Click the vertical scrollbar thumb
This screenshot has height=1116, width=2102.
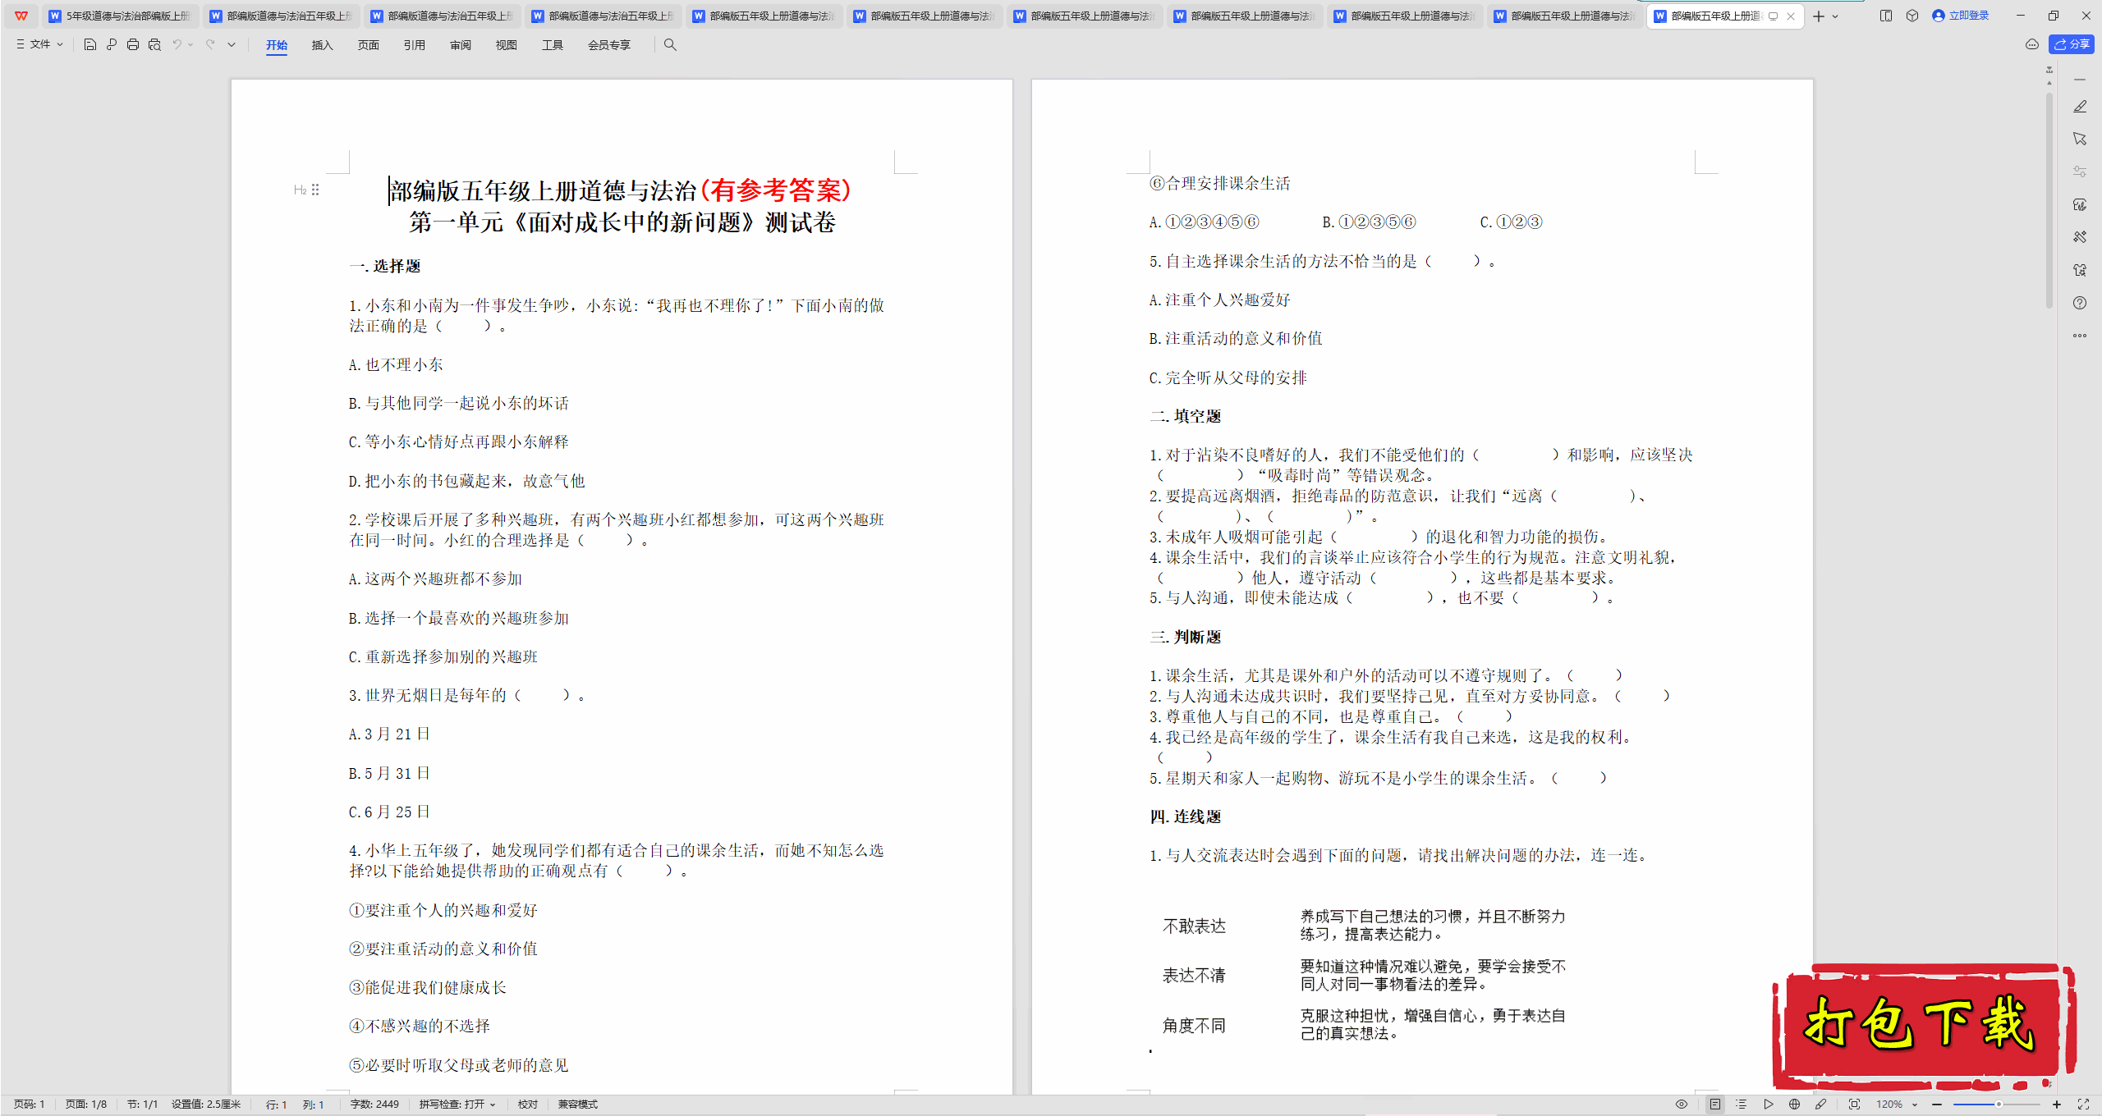(x=2049, y=201)
